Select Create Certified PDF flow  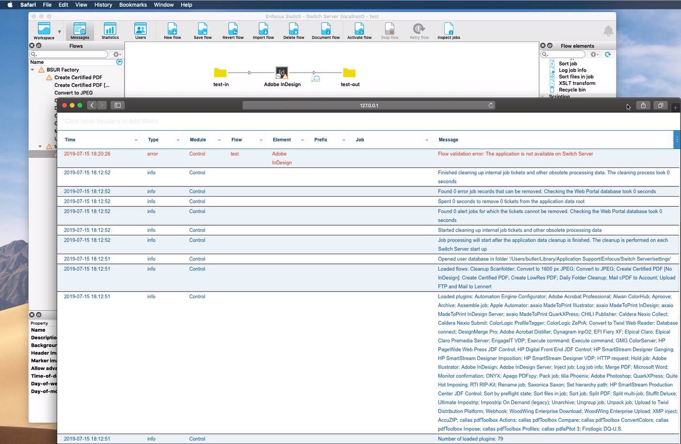click(78, 77)
